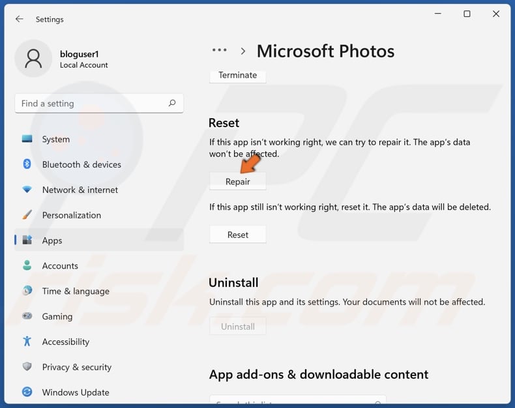Click the Settings window title text
Image resolution: width=515 pixels, height=408 pixels.
(50, 20)
